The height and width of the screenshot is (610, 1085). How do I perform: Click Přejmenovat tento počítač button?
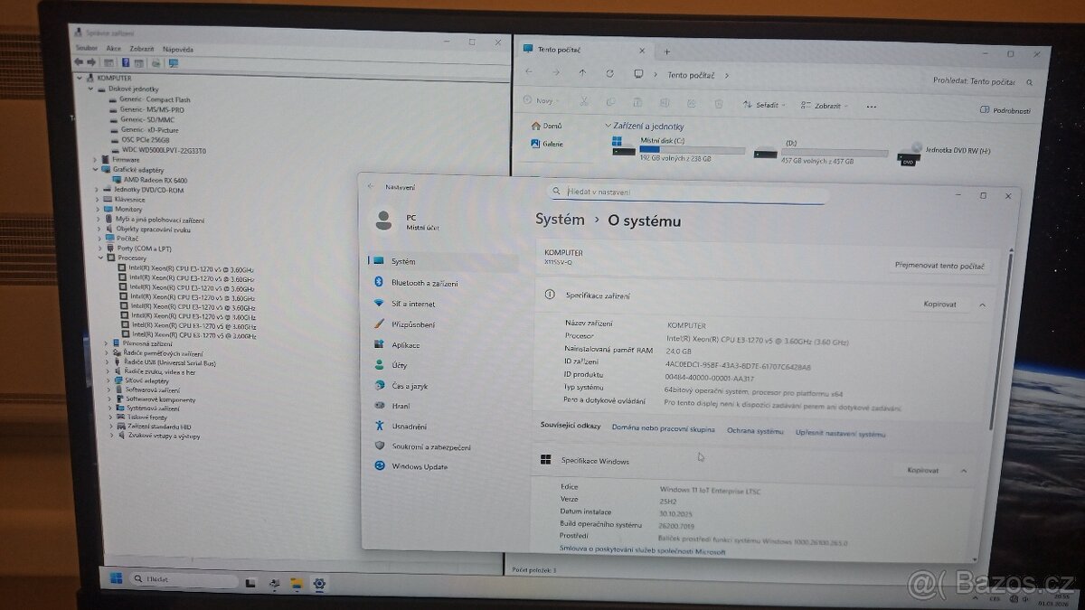coord(940,266)
